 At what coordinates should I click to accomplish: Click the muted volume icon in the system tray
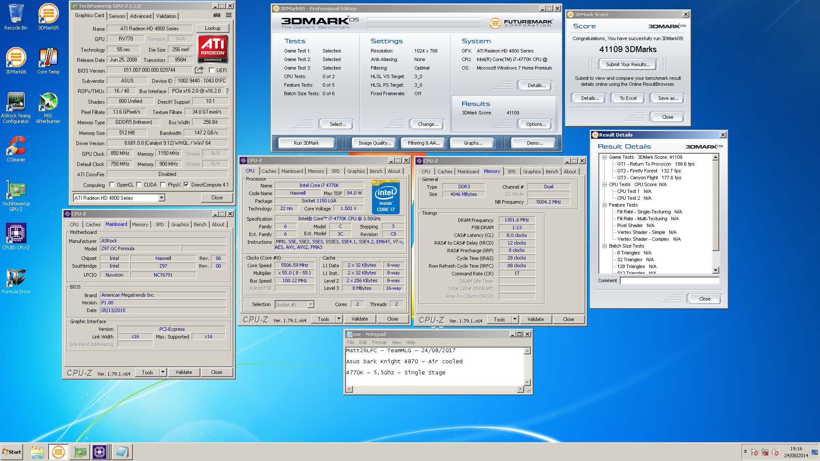(775, 452)
